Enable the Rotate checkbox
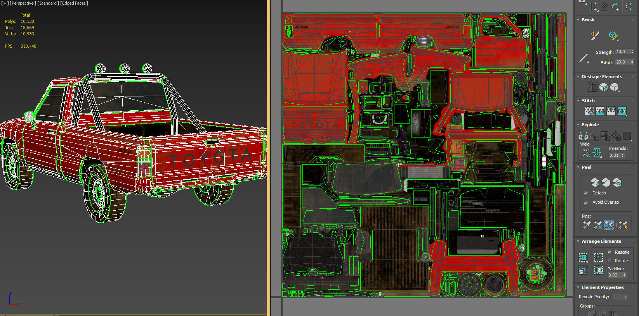Image resolution: width=639 pixels, height=316 pixels. (609, 261)
